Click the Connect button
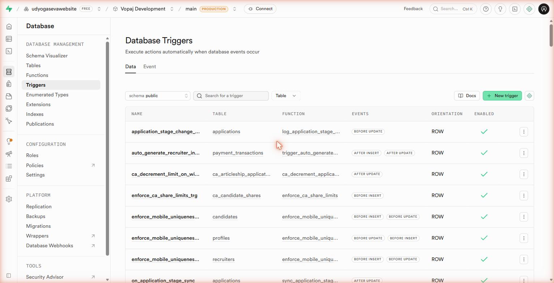Viewport: 554px width, 283px height. [x=260, y=9]
